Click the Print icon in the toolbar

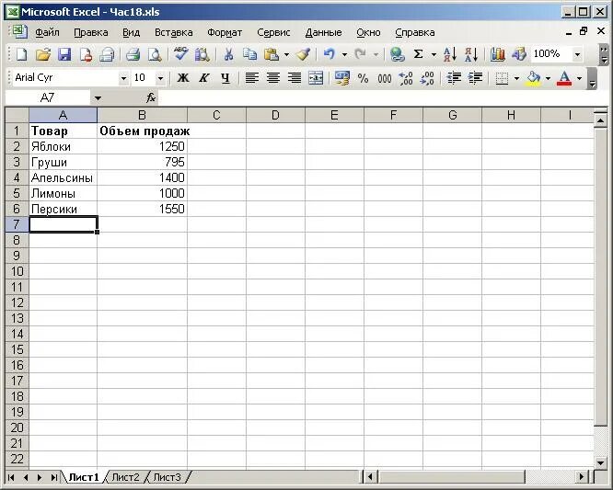[x=133, y=54]
